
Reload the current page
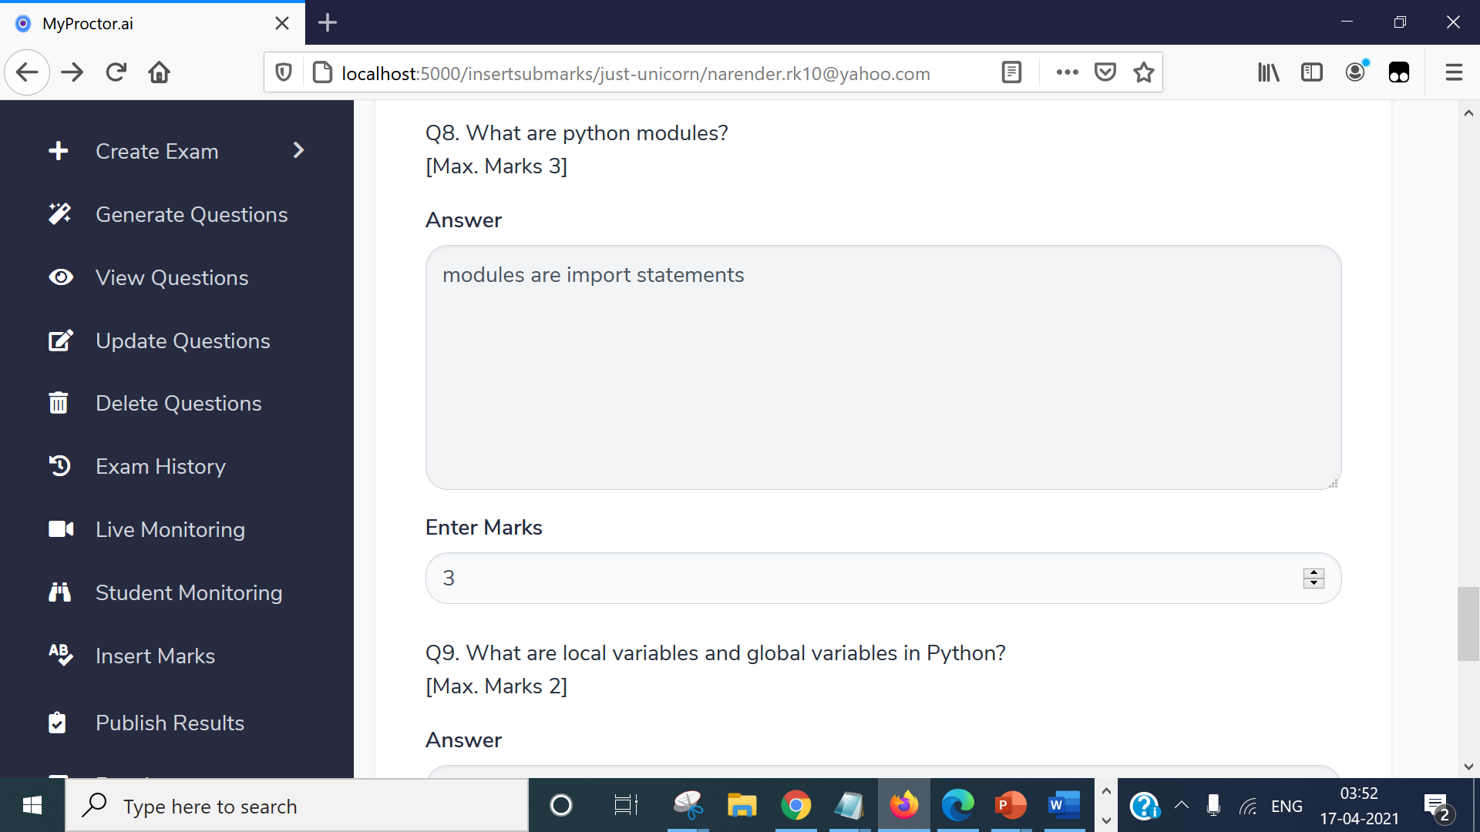click(x=116, y=72)
